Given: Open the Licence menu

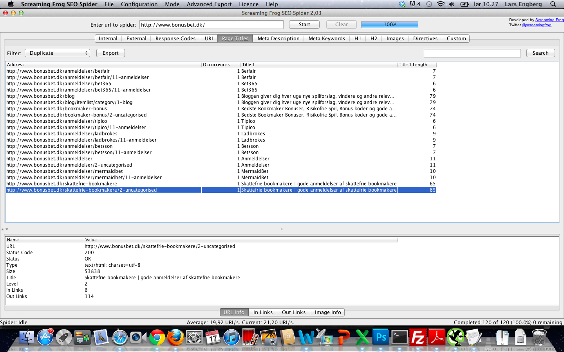Looking at the screenshot, I should click(249, 4).
